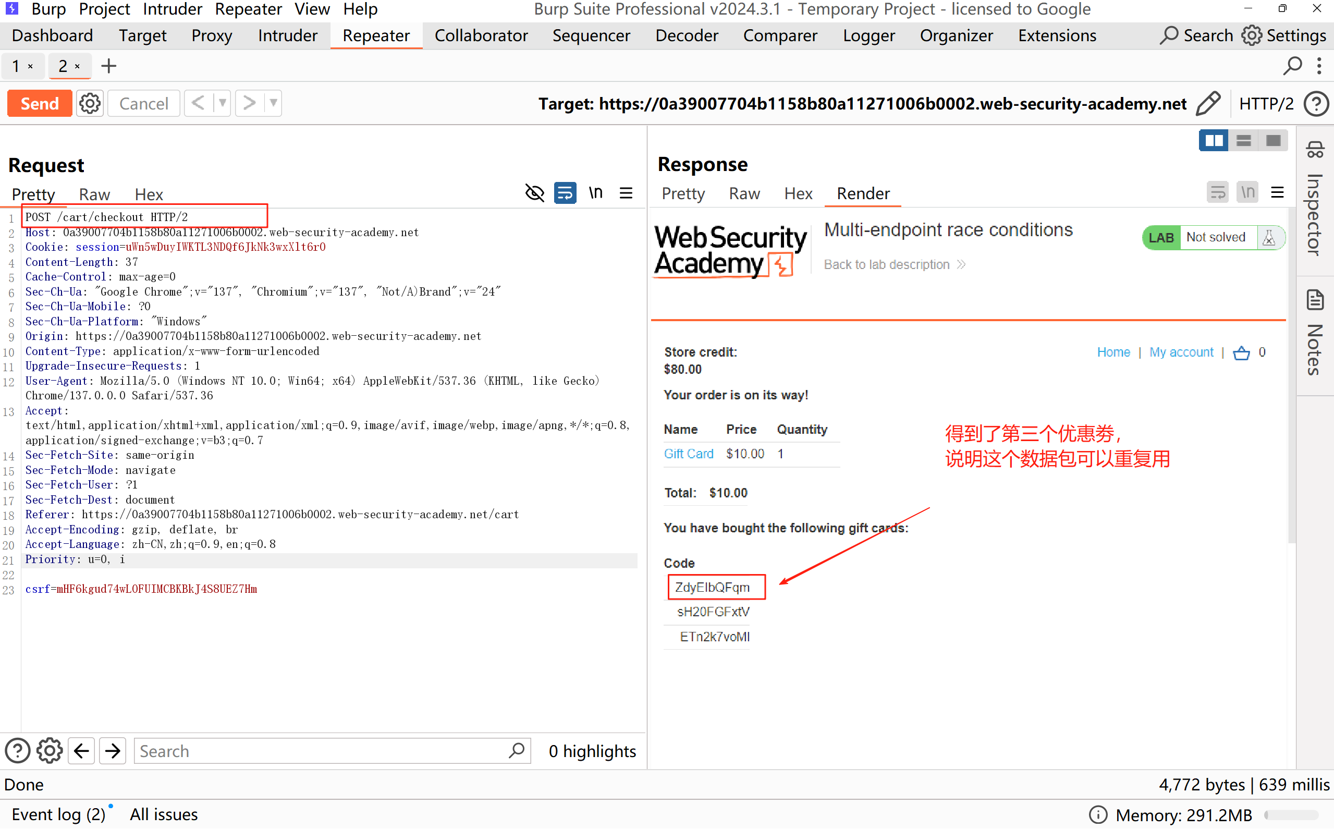Click the Repeater tab search magnifier icon
This screenshot has width=1334, height=829.
coord(1292,66)
